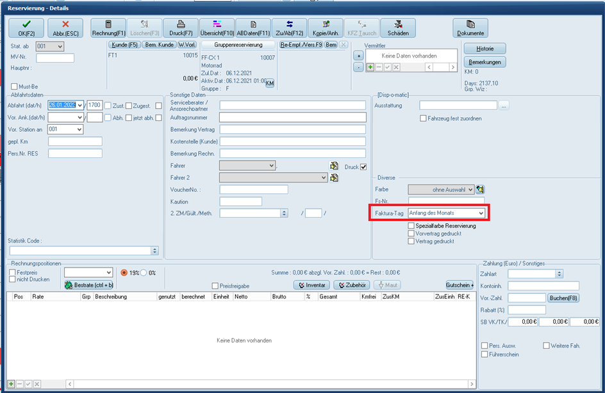Viewport: 605px width, 393px height.
Task: Click into the Auftragsnummer input field
Action: (292, 117)
